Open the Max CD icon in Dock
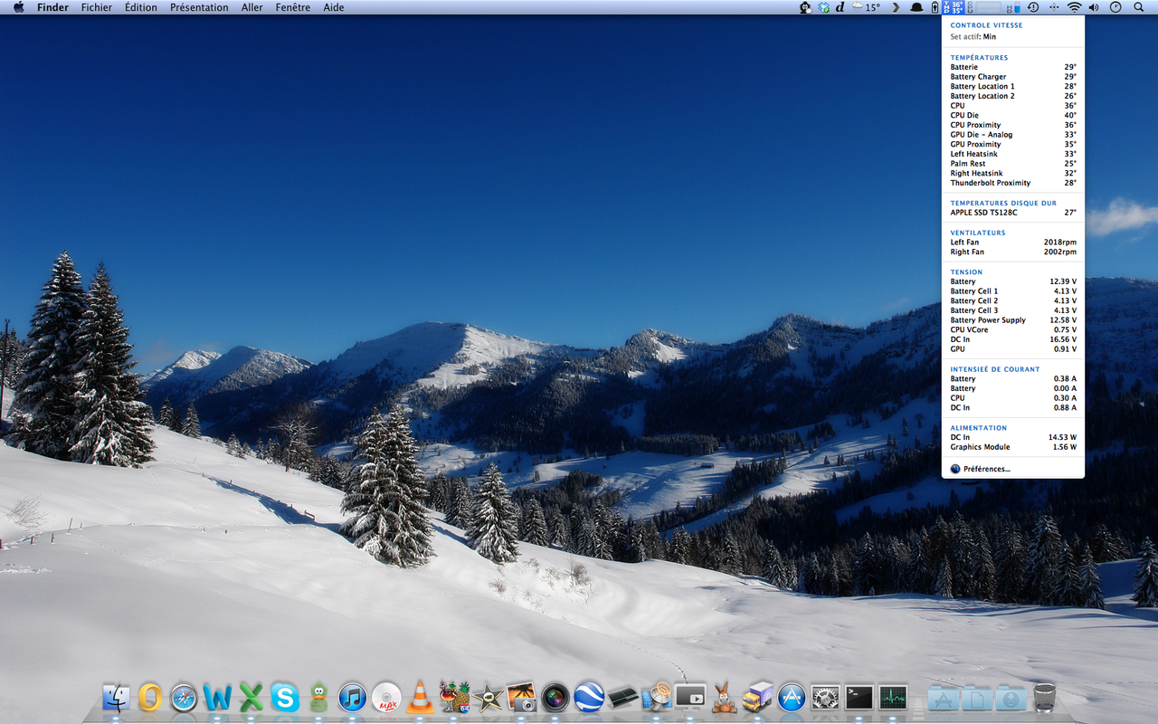 pos(386,697)
